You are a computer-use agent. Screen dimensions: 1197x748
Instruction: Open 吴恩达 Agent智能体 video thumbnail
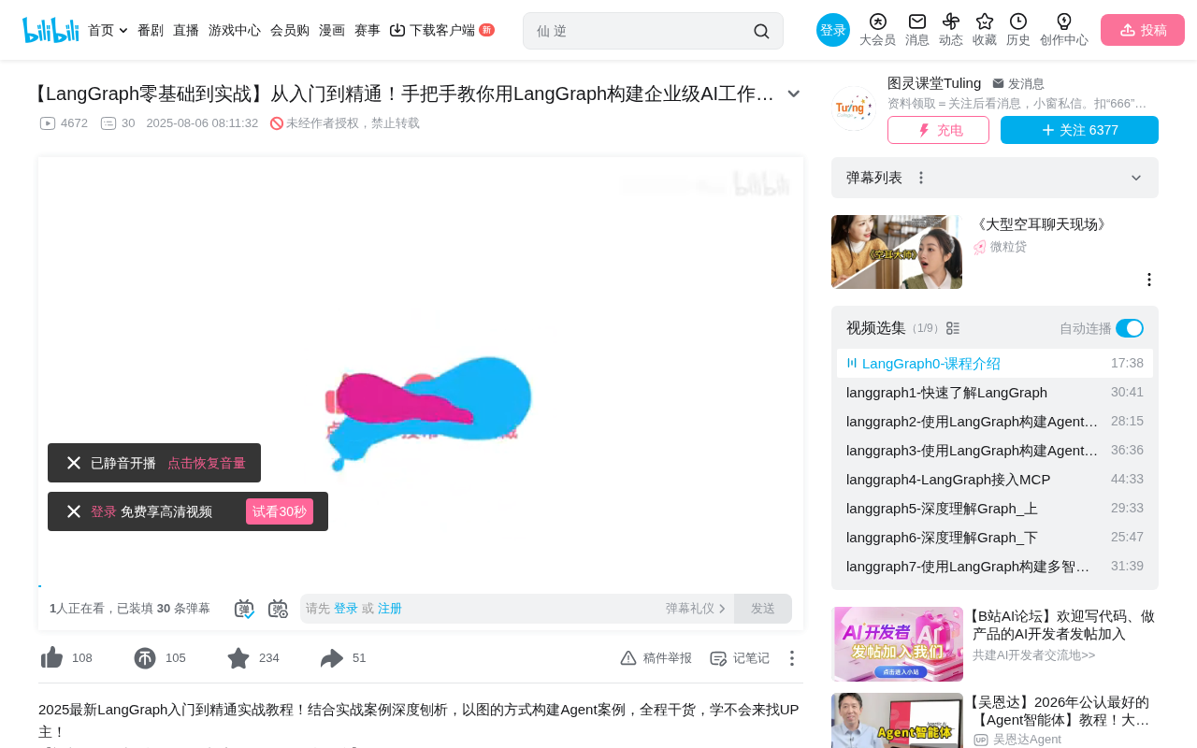point(897,721)
